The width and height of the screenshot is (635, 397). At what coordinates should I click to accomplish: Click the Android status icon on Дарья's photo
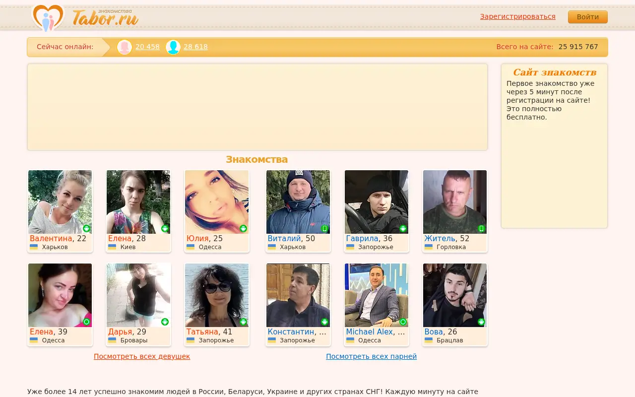coord(165,322)
